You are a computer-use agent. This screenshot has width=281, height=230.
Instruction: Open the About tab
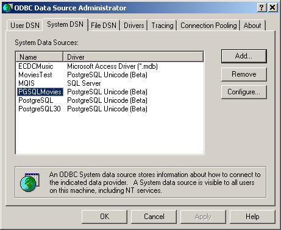252,26
